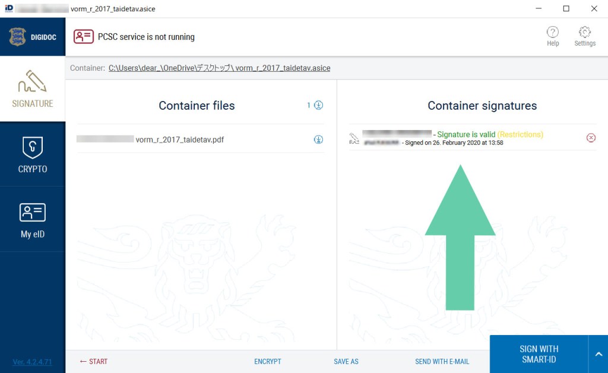Go back via Start link

(94, 361)
